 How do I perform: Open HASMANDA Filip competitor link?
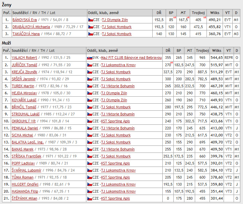point(25,191)
